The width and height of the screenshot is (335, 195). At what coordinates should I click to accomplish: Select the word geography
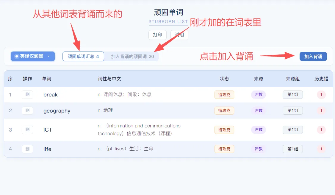tap(57, 111)
